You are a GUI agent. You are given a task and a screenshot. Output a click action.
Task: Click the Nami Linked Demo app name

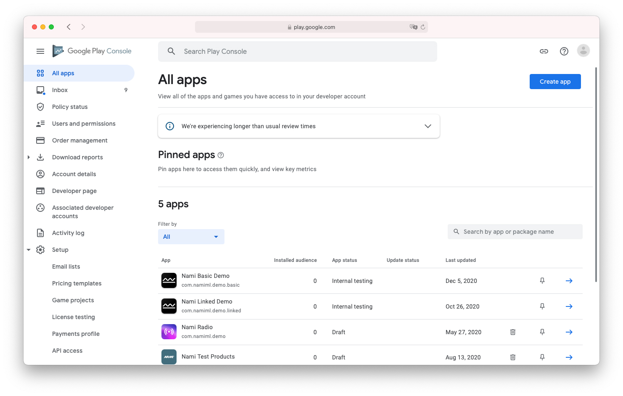pos(207,301)
